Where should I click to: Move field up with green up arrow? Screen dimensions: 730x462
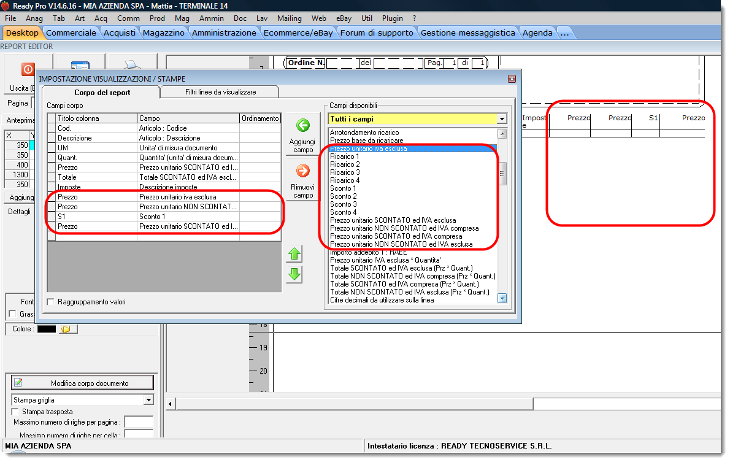pos(294,254)
